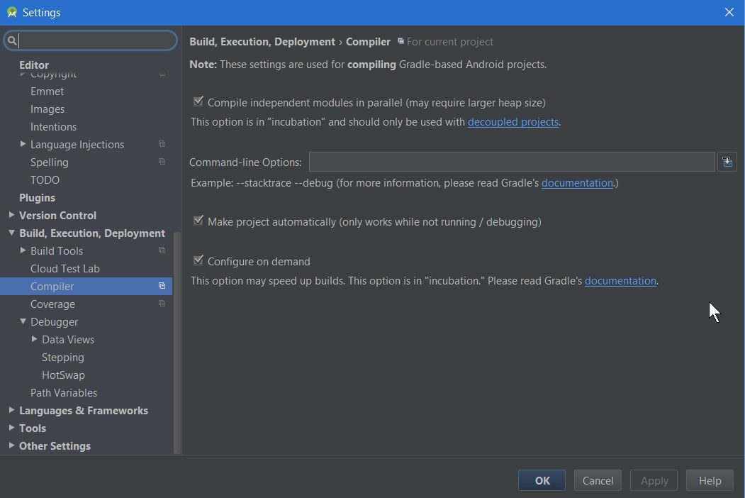Click the search magnifier icon in settings
The height and width of the screenshot is (498, 745).
12,41
